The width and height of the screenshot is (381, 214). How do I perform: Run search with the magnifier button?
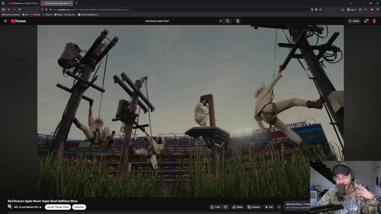pos(228,21)
